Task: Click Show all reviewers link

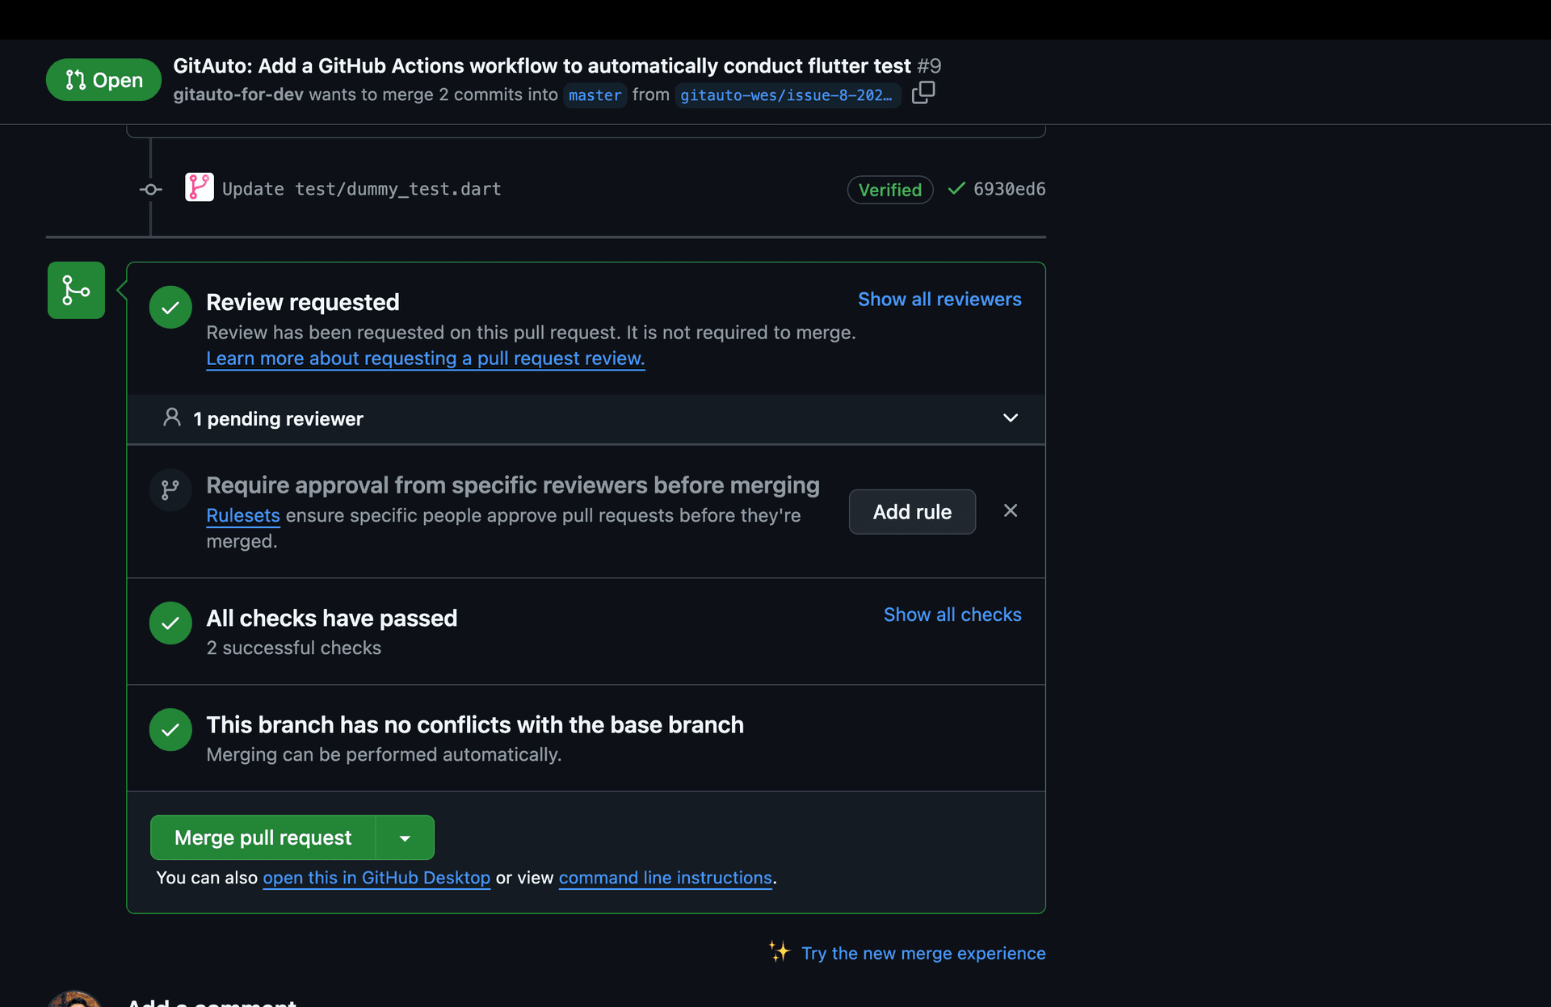Action: 939,300
